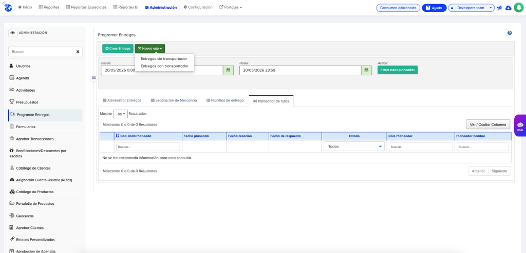This screenshot has height=253, width=526.
Task: Open Reportes in top navigation
Action: pos(49,7)
